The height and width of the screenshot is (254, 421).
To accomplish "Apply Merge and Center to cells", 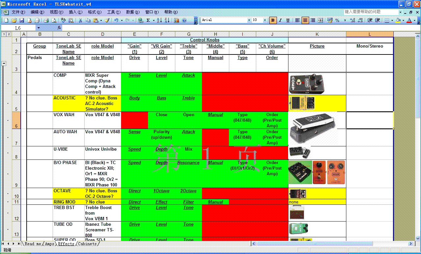I will pyautogui.click(x=320, y=20).
